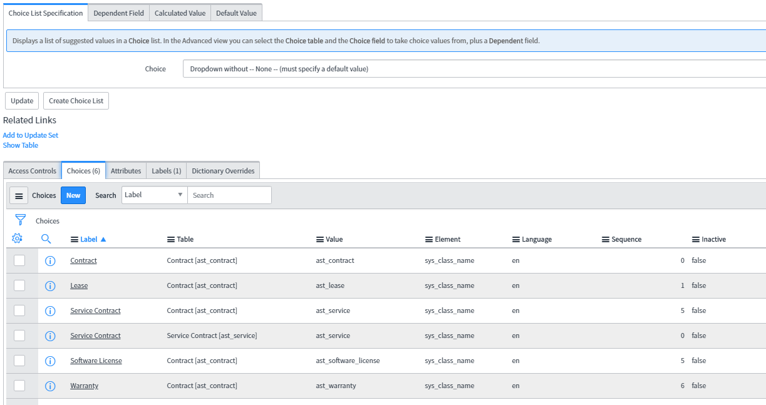Viewport: 766px width, 405px height.
Task: Preview the Software License record info icon
Action: [x=50, y=361]
